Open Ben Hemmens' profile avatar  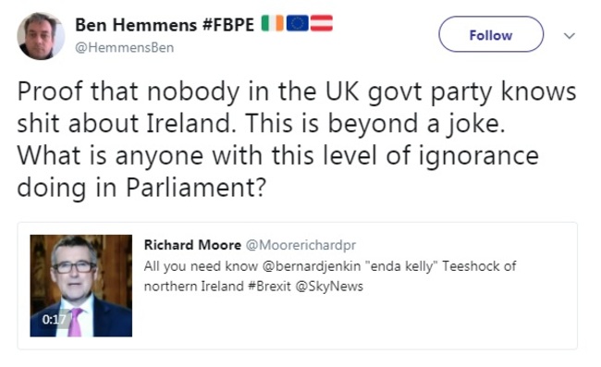[41, 36]
